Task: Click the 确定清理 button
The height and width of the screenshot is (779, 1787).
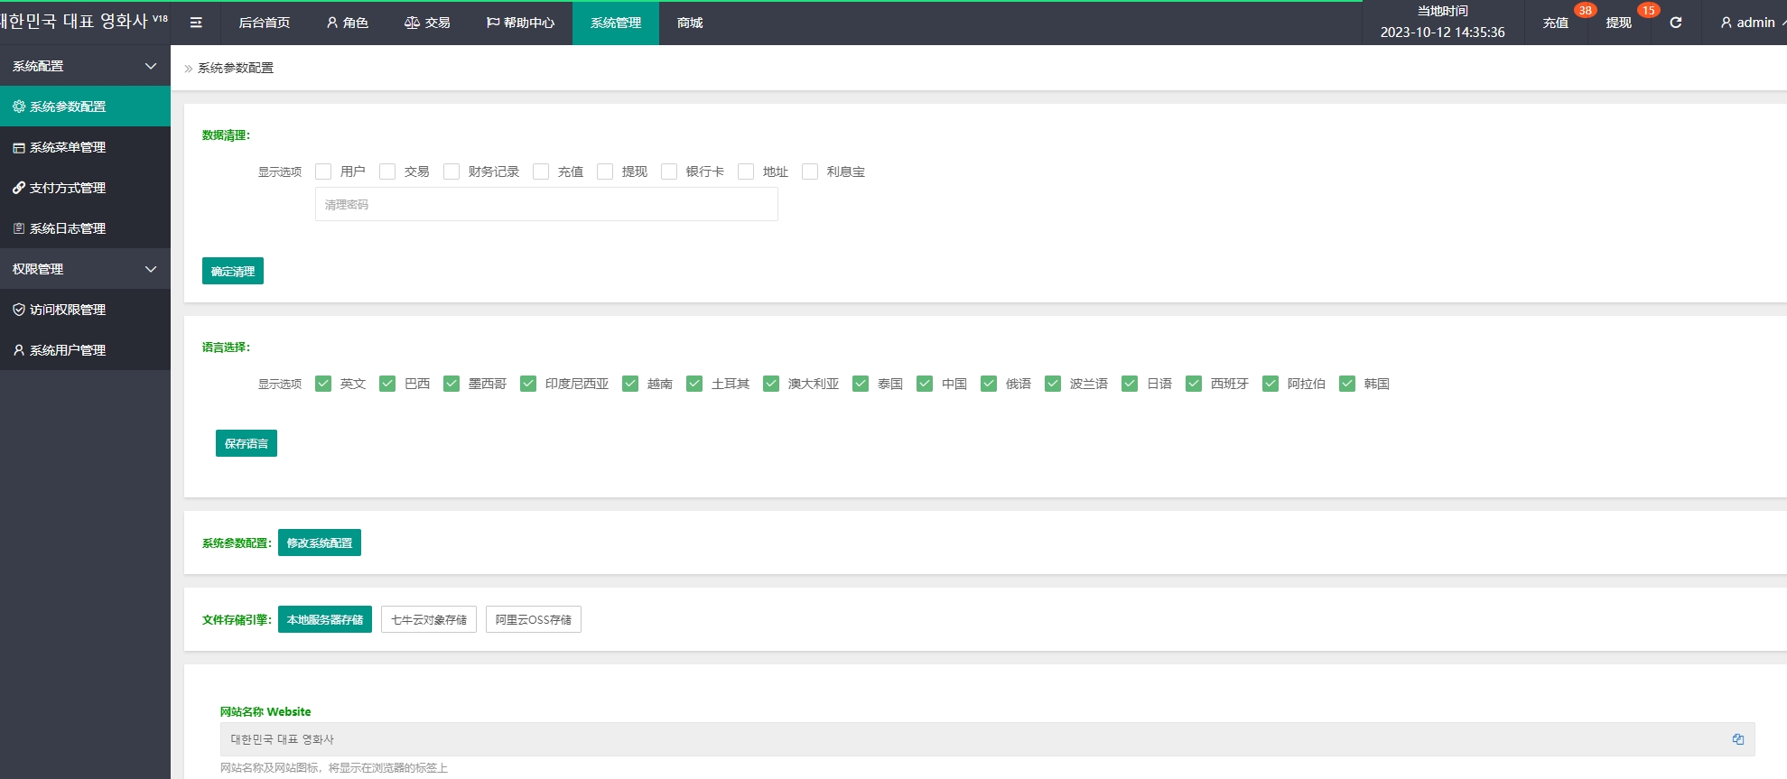Action: 233,271
